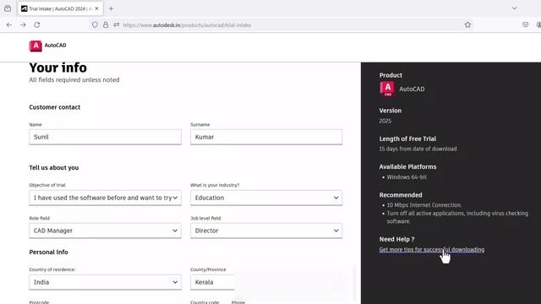Open the list all tabs chevron
541x304 pixels.
[515, 8]
